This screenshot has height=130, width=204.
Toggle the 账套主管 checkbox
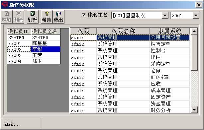coord(84,15)
